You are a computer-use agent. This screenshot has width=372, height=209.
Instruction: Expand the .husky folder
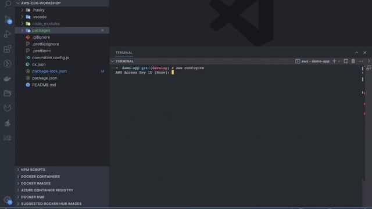pos(62,10)
